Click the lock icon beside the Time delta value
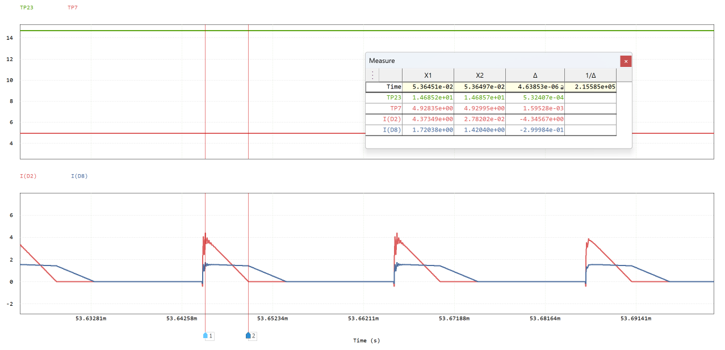The height and width of the screenshot is (350, 725). click(x=561, y=87)
